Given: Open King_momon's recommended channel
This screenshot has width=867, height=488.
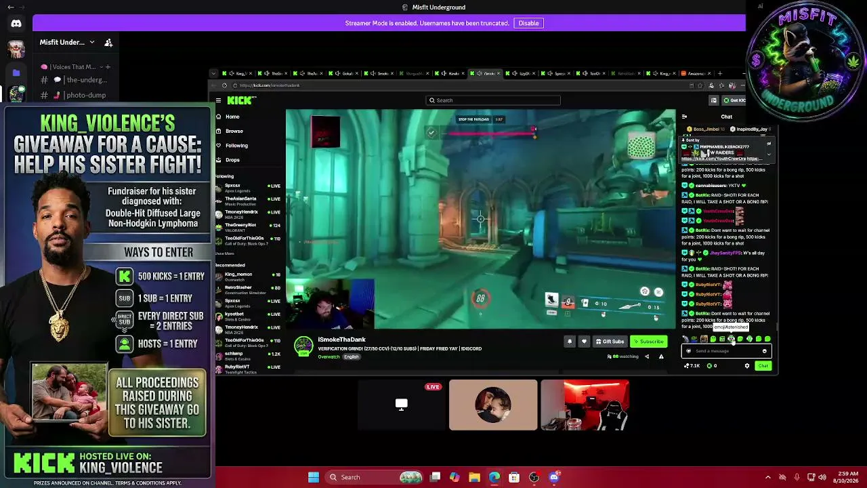Looking at the screenshot, I should [x=248, y=277].
